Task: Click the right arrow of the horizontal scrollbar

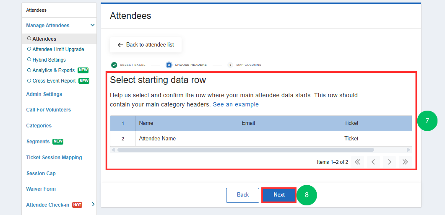Action: [409, 150]
